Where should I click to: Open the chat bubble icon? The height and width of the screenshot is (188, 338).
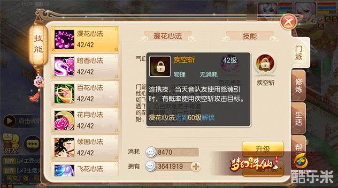[x=32, y=144]
